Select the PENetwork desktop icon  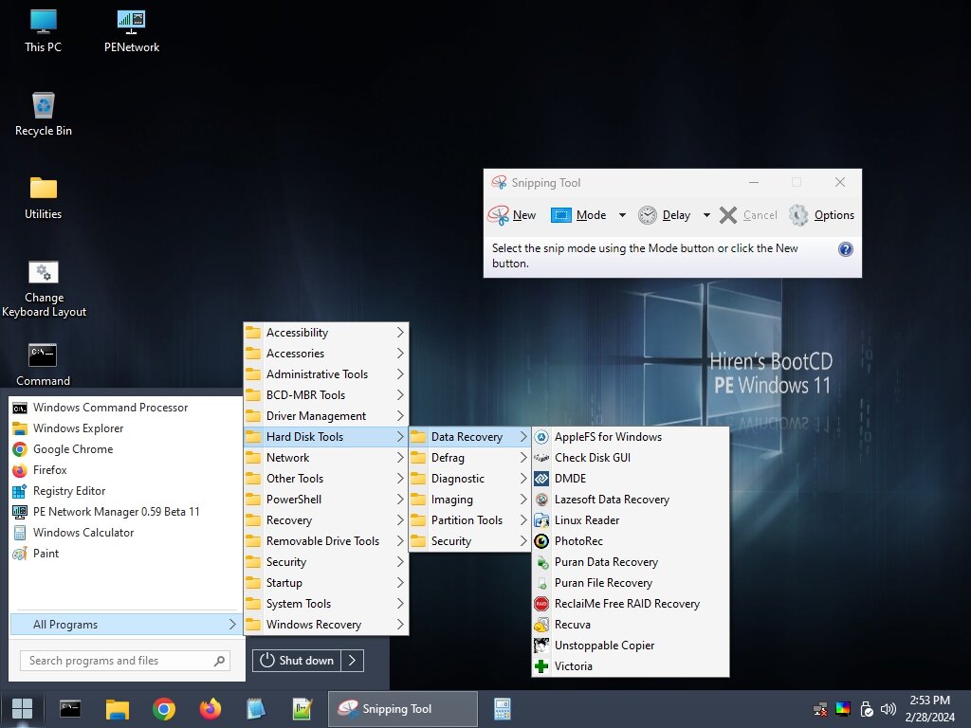pos(131,31)
